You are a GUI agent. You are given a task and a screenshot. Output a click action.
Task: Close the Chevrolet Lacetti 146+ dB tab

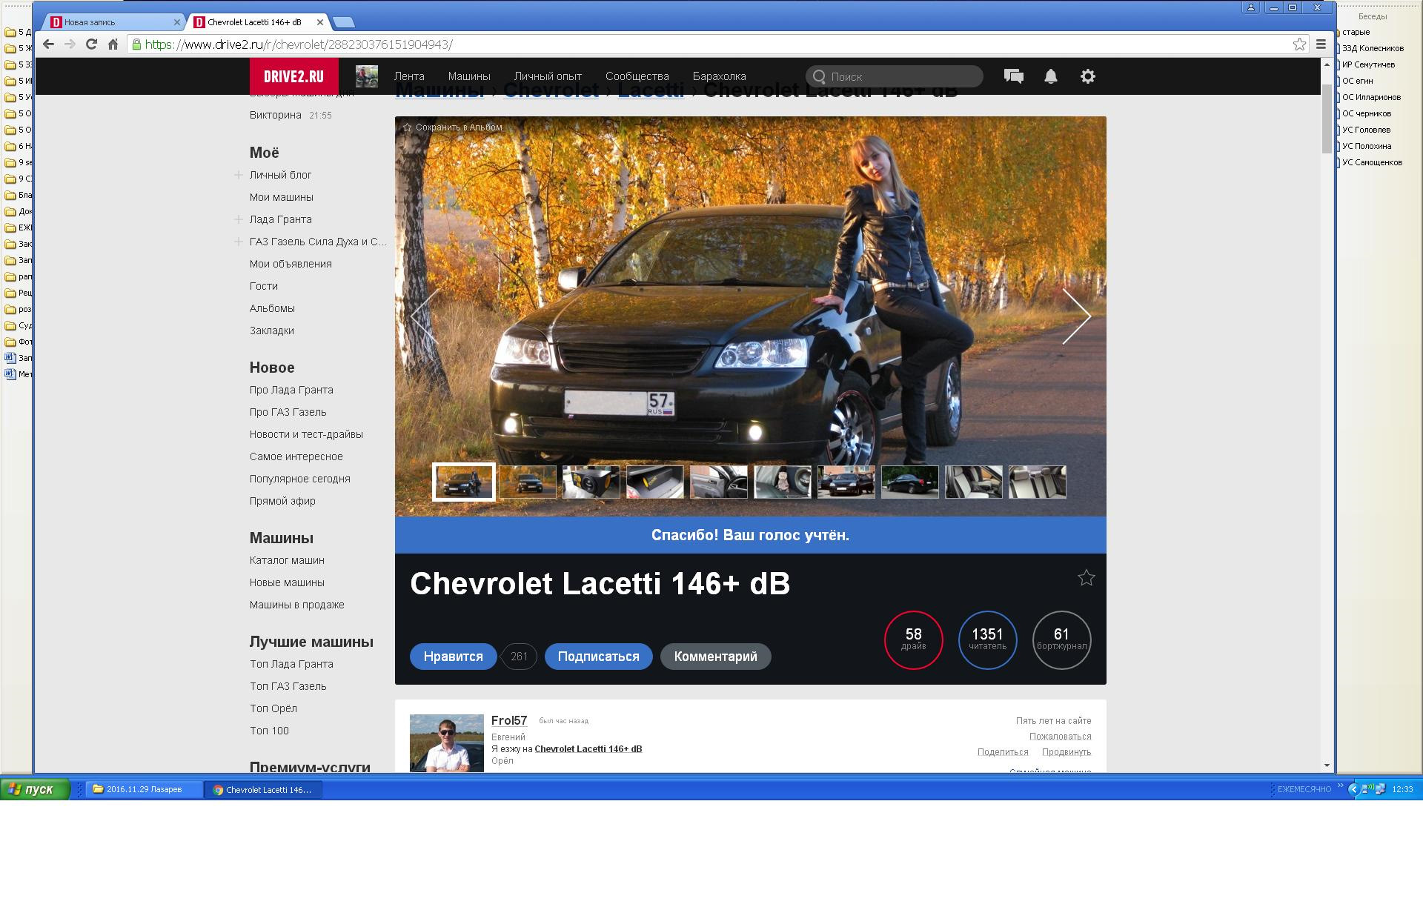[320, 22]
